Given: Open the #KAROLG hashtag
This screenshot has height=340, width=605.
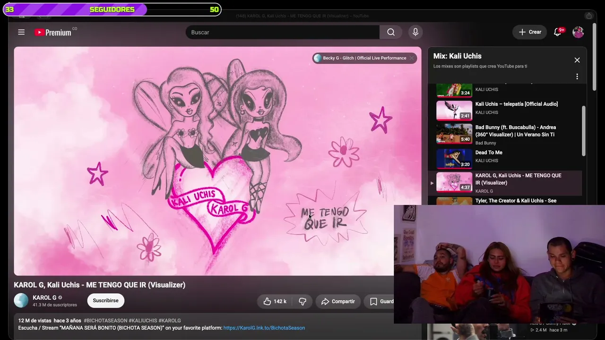Looking at the screenshot, I should point(170,321).
